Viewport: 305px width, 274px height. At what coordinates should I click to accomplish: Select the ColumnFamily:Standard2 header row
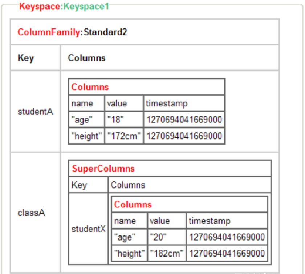click(x=72, y=32)
